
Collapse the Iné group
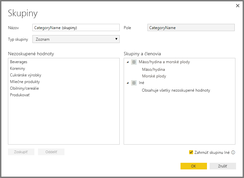128,83
